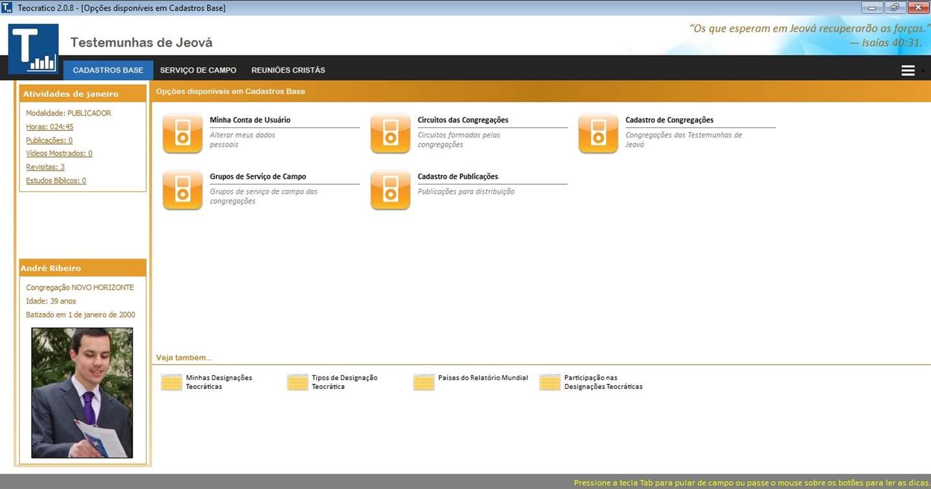Open the Circuitos das Congregações orange icon
931x489 pixels.
tap(391, 134)
